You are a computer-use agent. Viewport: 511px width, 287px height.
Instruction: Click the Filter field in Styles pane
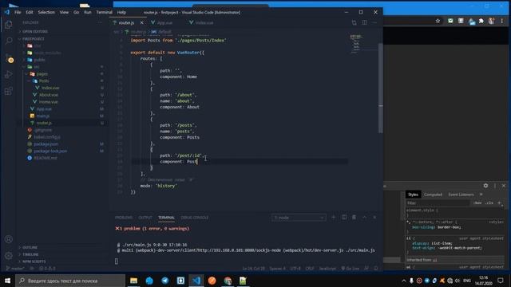point(438,203)
